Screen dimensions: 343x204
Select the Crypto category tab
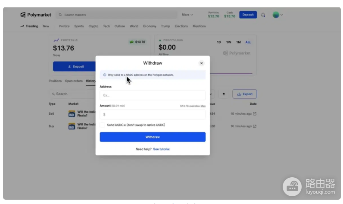pos(93,26)
